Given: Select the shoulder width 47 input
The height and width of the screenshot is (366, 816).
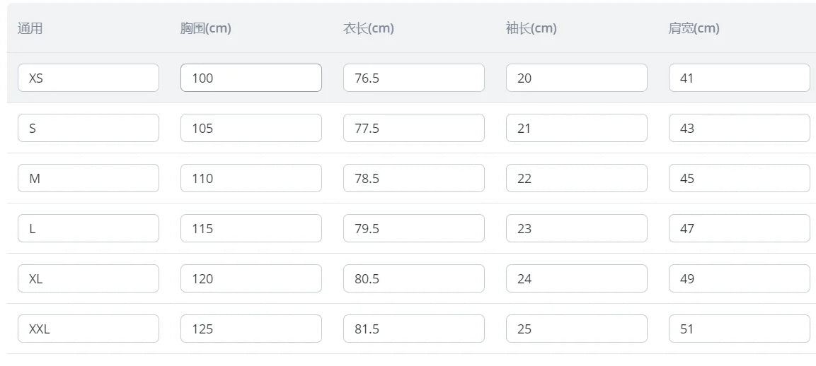Looking at the screenshot, I should pos(739,228).
